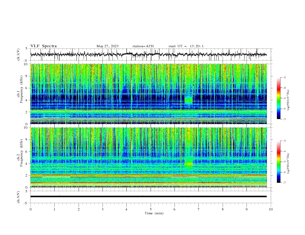Click the '8' kHz tick on ch.1 spectrogram
Viewport: 305px width, 235px height.
click(27, 76)
